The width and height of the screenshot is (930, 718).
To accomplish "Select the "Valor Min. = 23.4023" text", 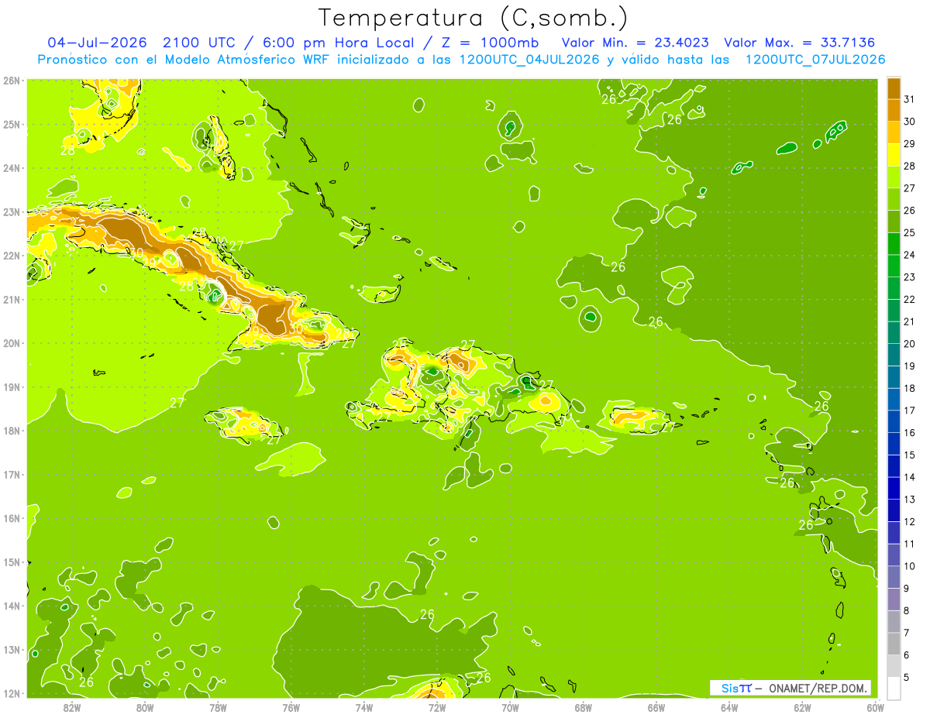I will [x=635, y=43].
